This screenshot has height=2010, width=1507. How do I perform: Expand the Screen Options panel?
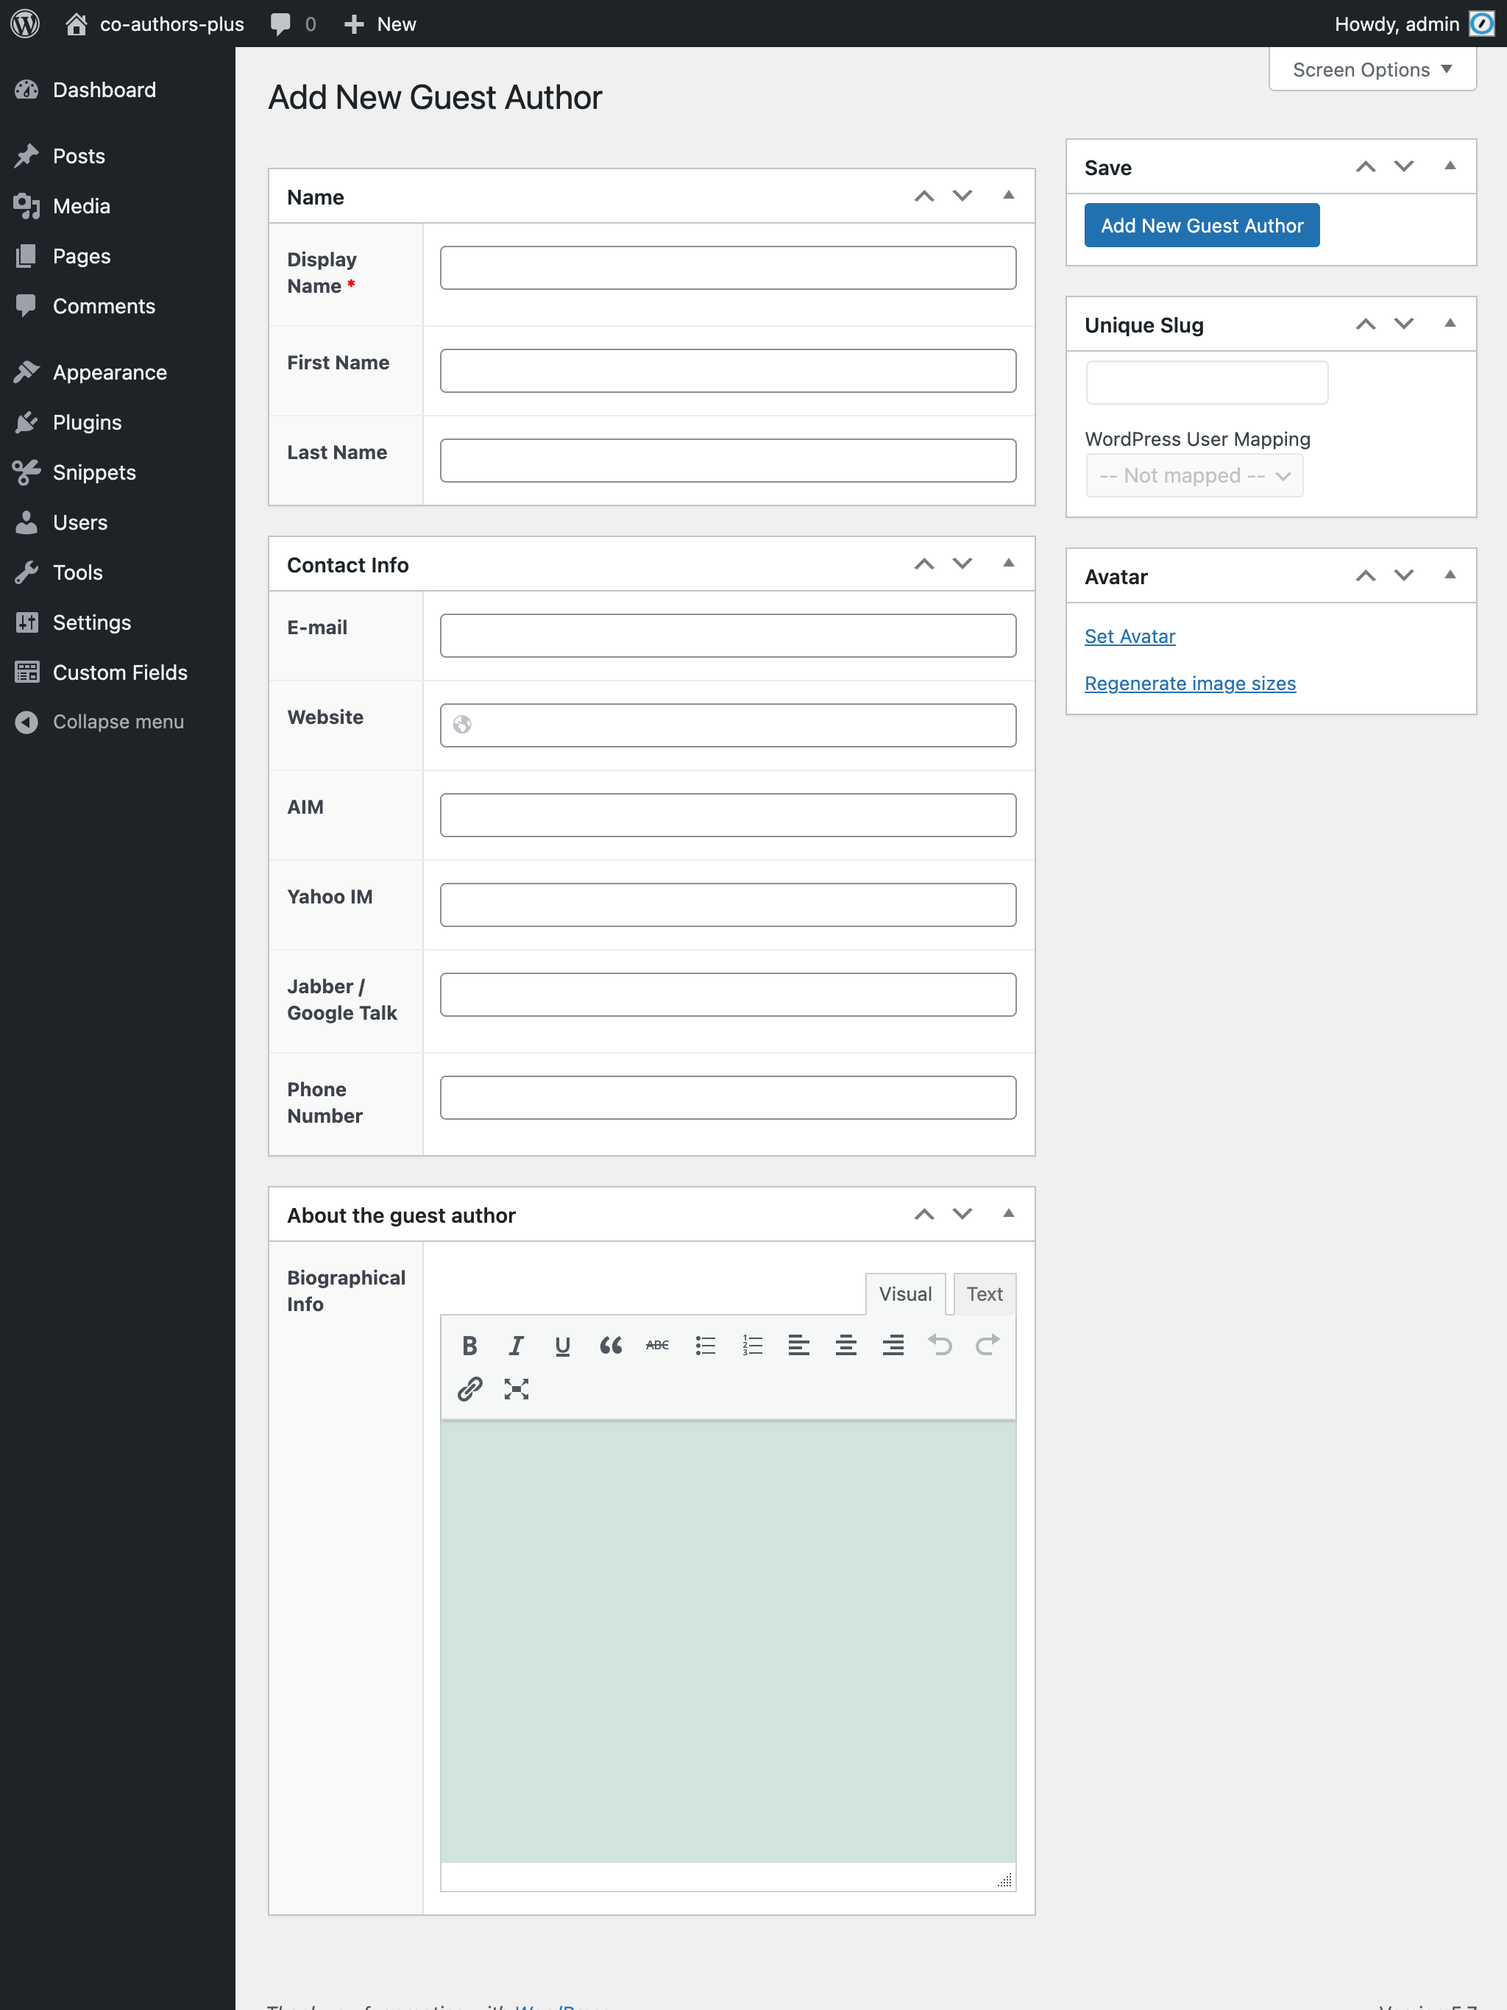1371,69
